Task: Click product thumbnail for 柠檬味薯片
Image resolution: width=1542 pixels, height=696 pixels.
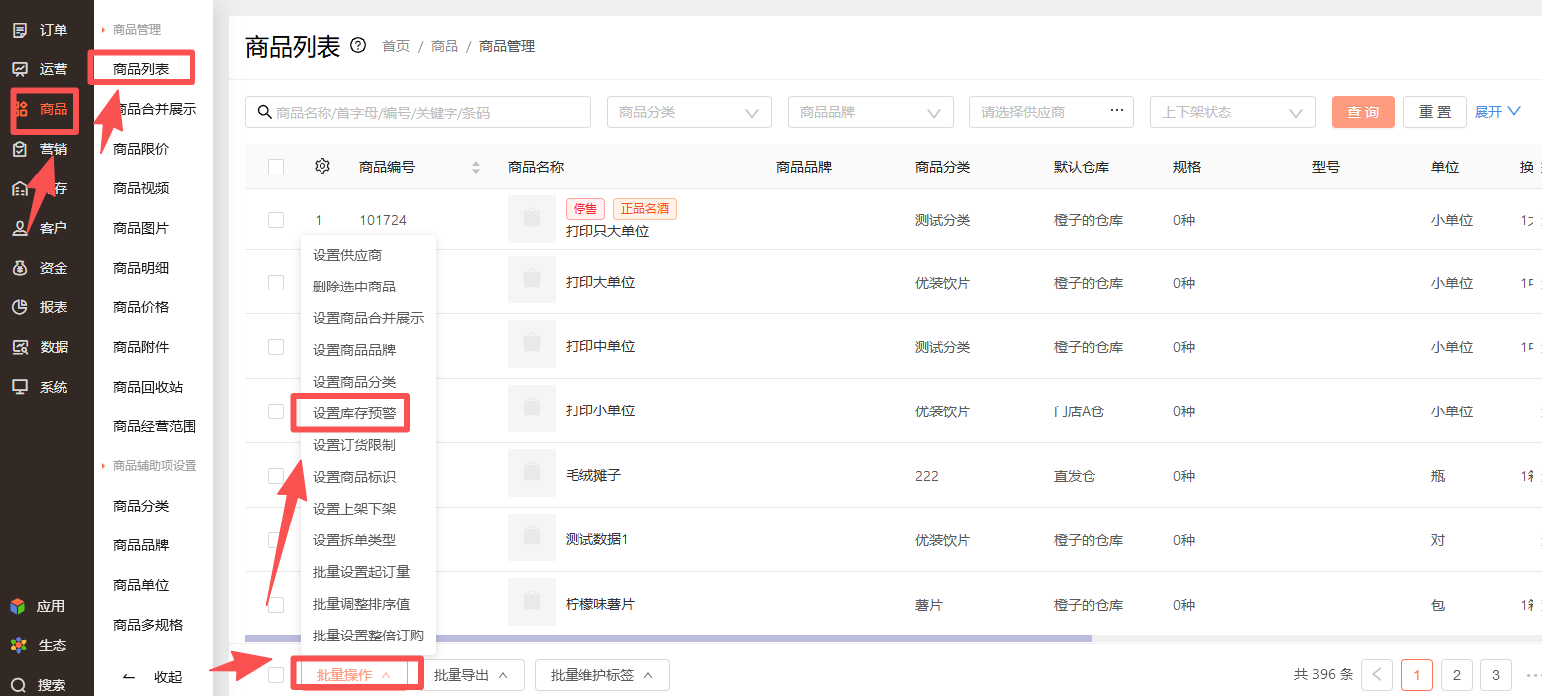Action: [532, 603]
